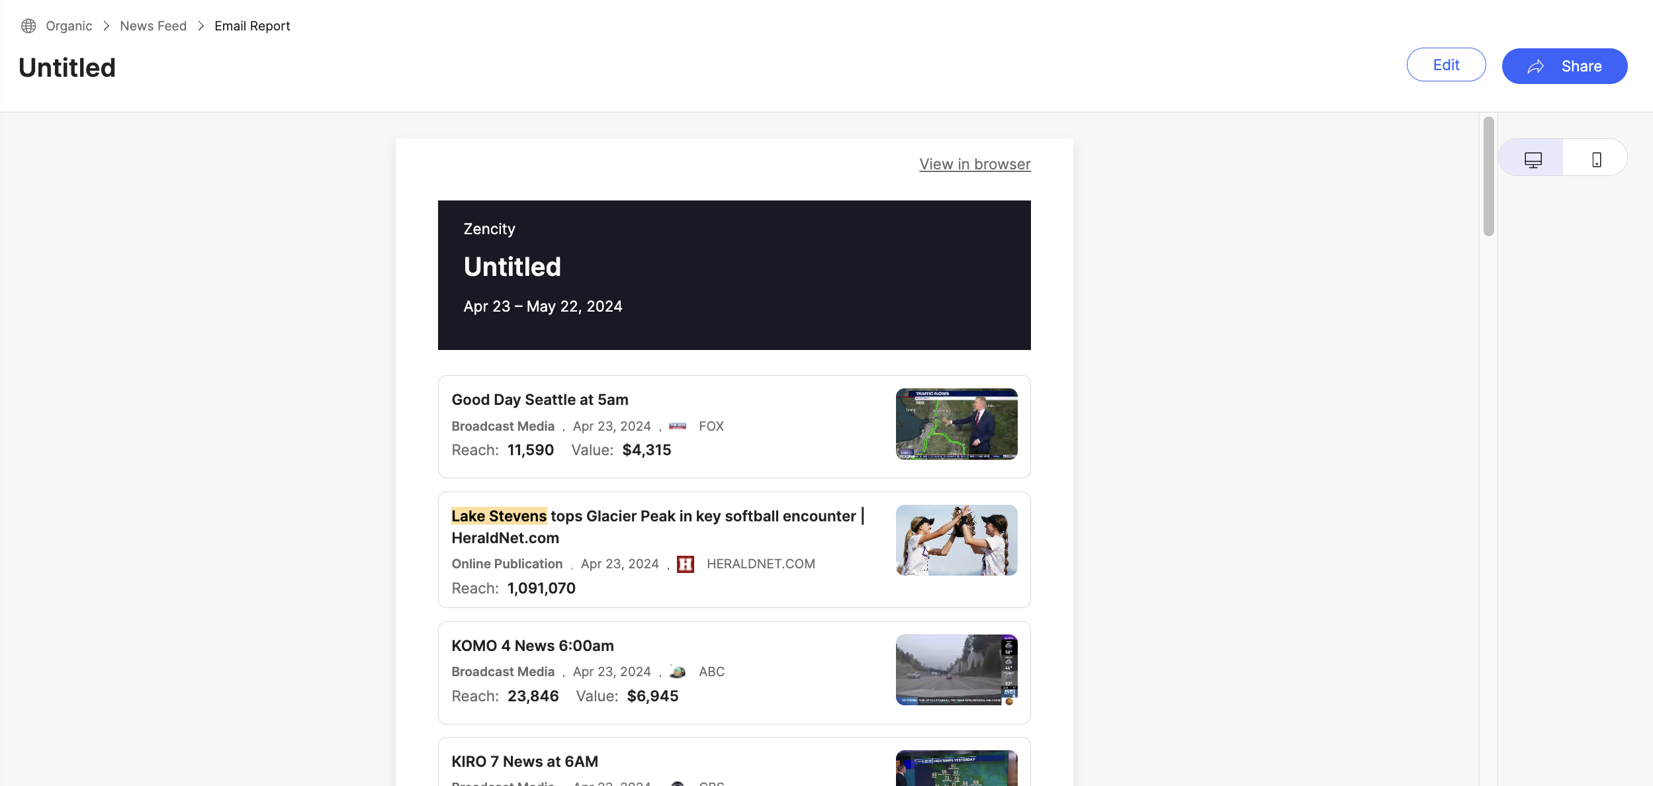Image resolution: width=1653 pixels, height=786 pixels.
Task: Click the Share button
Action: pos(1564,66)
